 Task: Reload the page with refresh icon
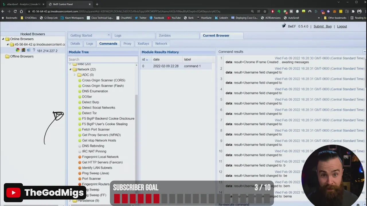tap(15, 11)
